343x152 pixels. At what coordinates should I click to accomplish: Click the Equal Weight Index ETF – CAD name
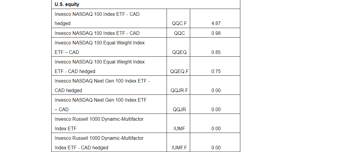[99, 47]
